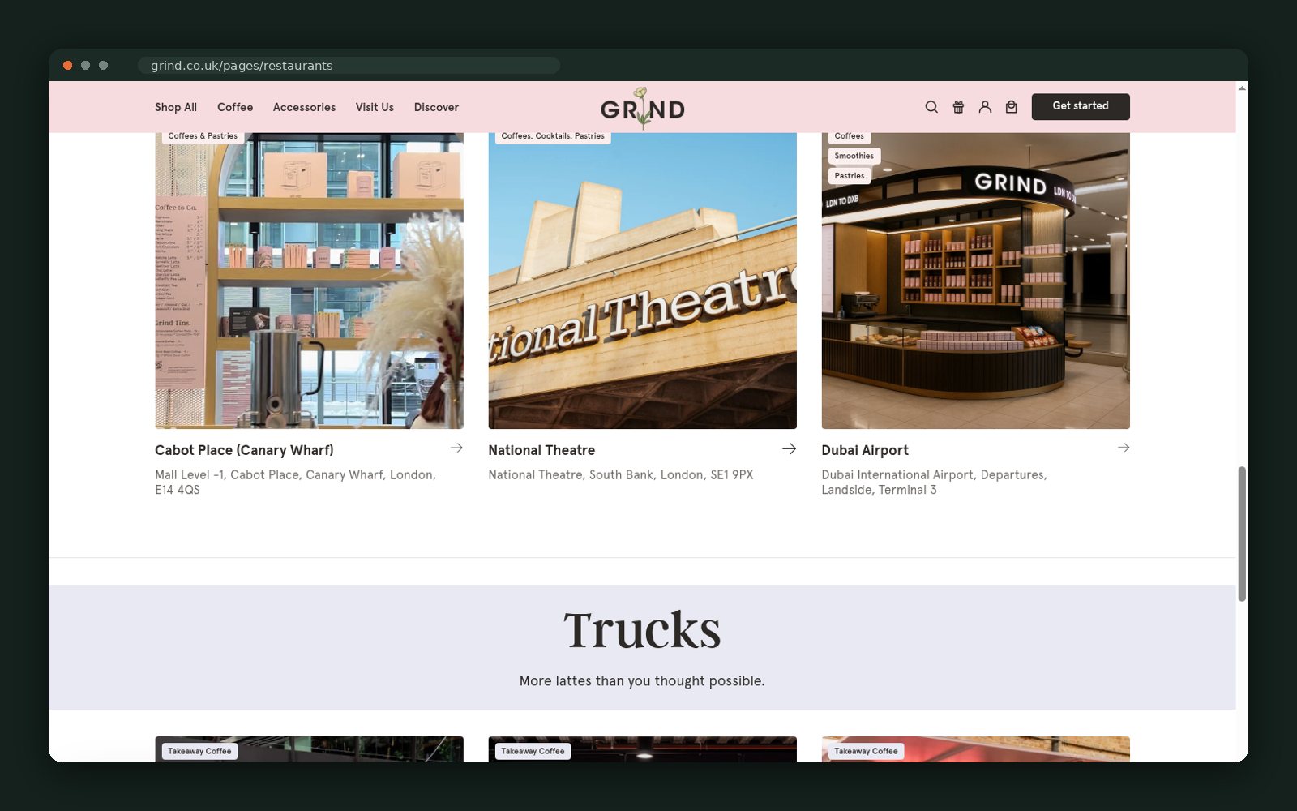The width and height of the screenshot is (1297, 811).
Task: Click the Pastries tag on Dubai Airport
Action: 850,175
